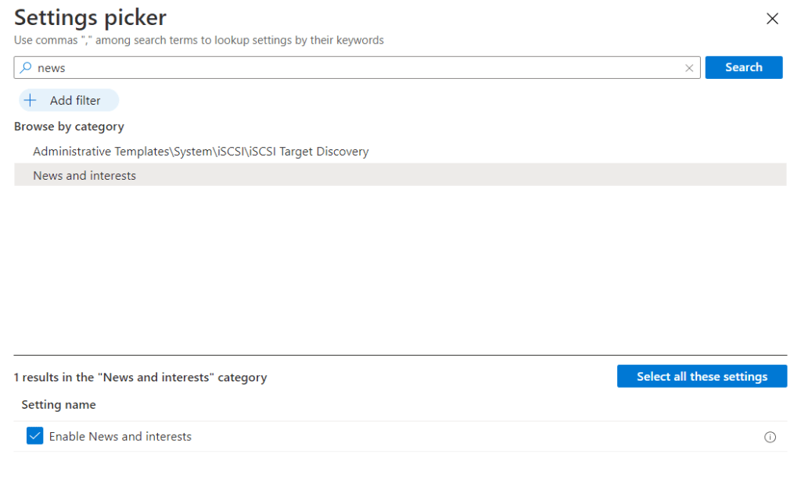Select the iSCSI Target Discovery category
Viewport: 801px width, 483px height.
pyautogui.click(x=200, y=152)
